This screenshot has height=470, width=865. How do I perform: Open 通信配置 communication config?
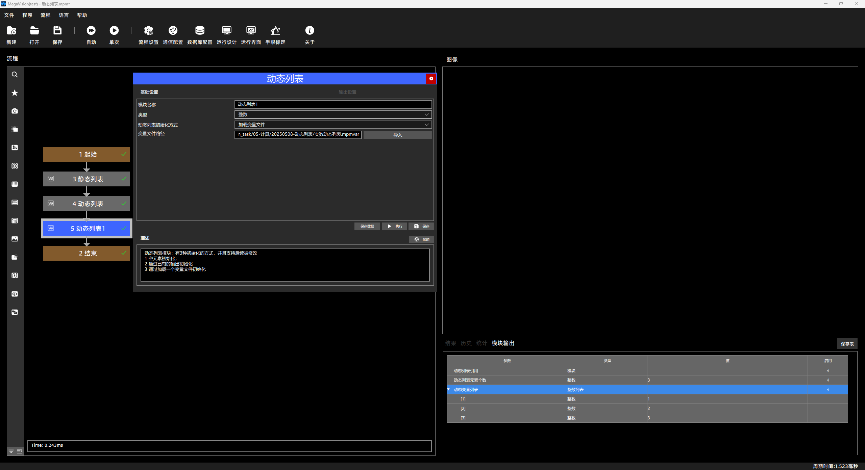point(173,31)
